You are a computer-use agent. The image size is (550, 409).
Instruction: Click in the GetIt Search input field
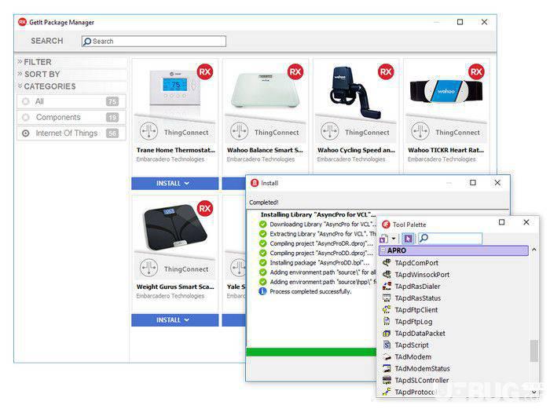click(x=154, y=42)
